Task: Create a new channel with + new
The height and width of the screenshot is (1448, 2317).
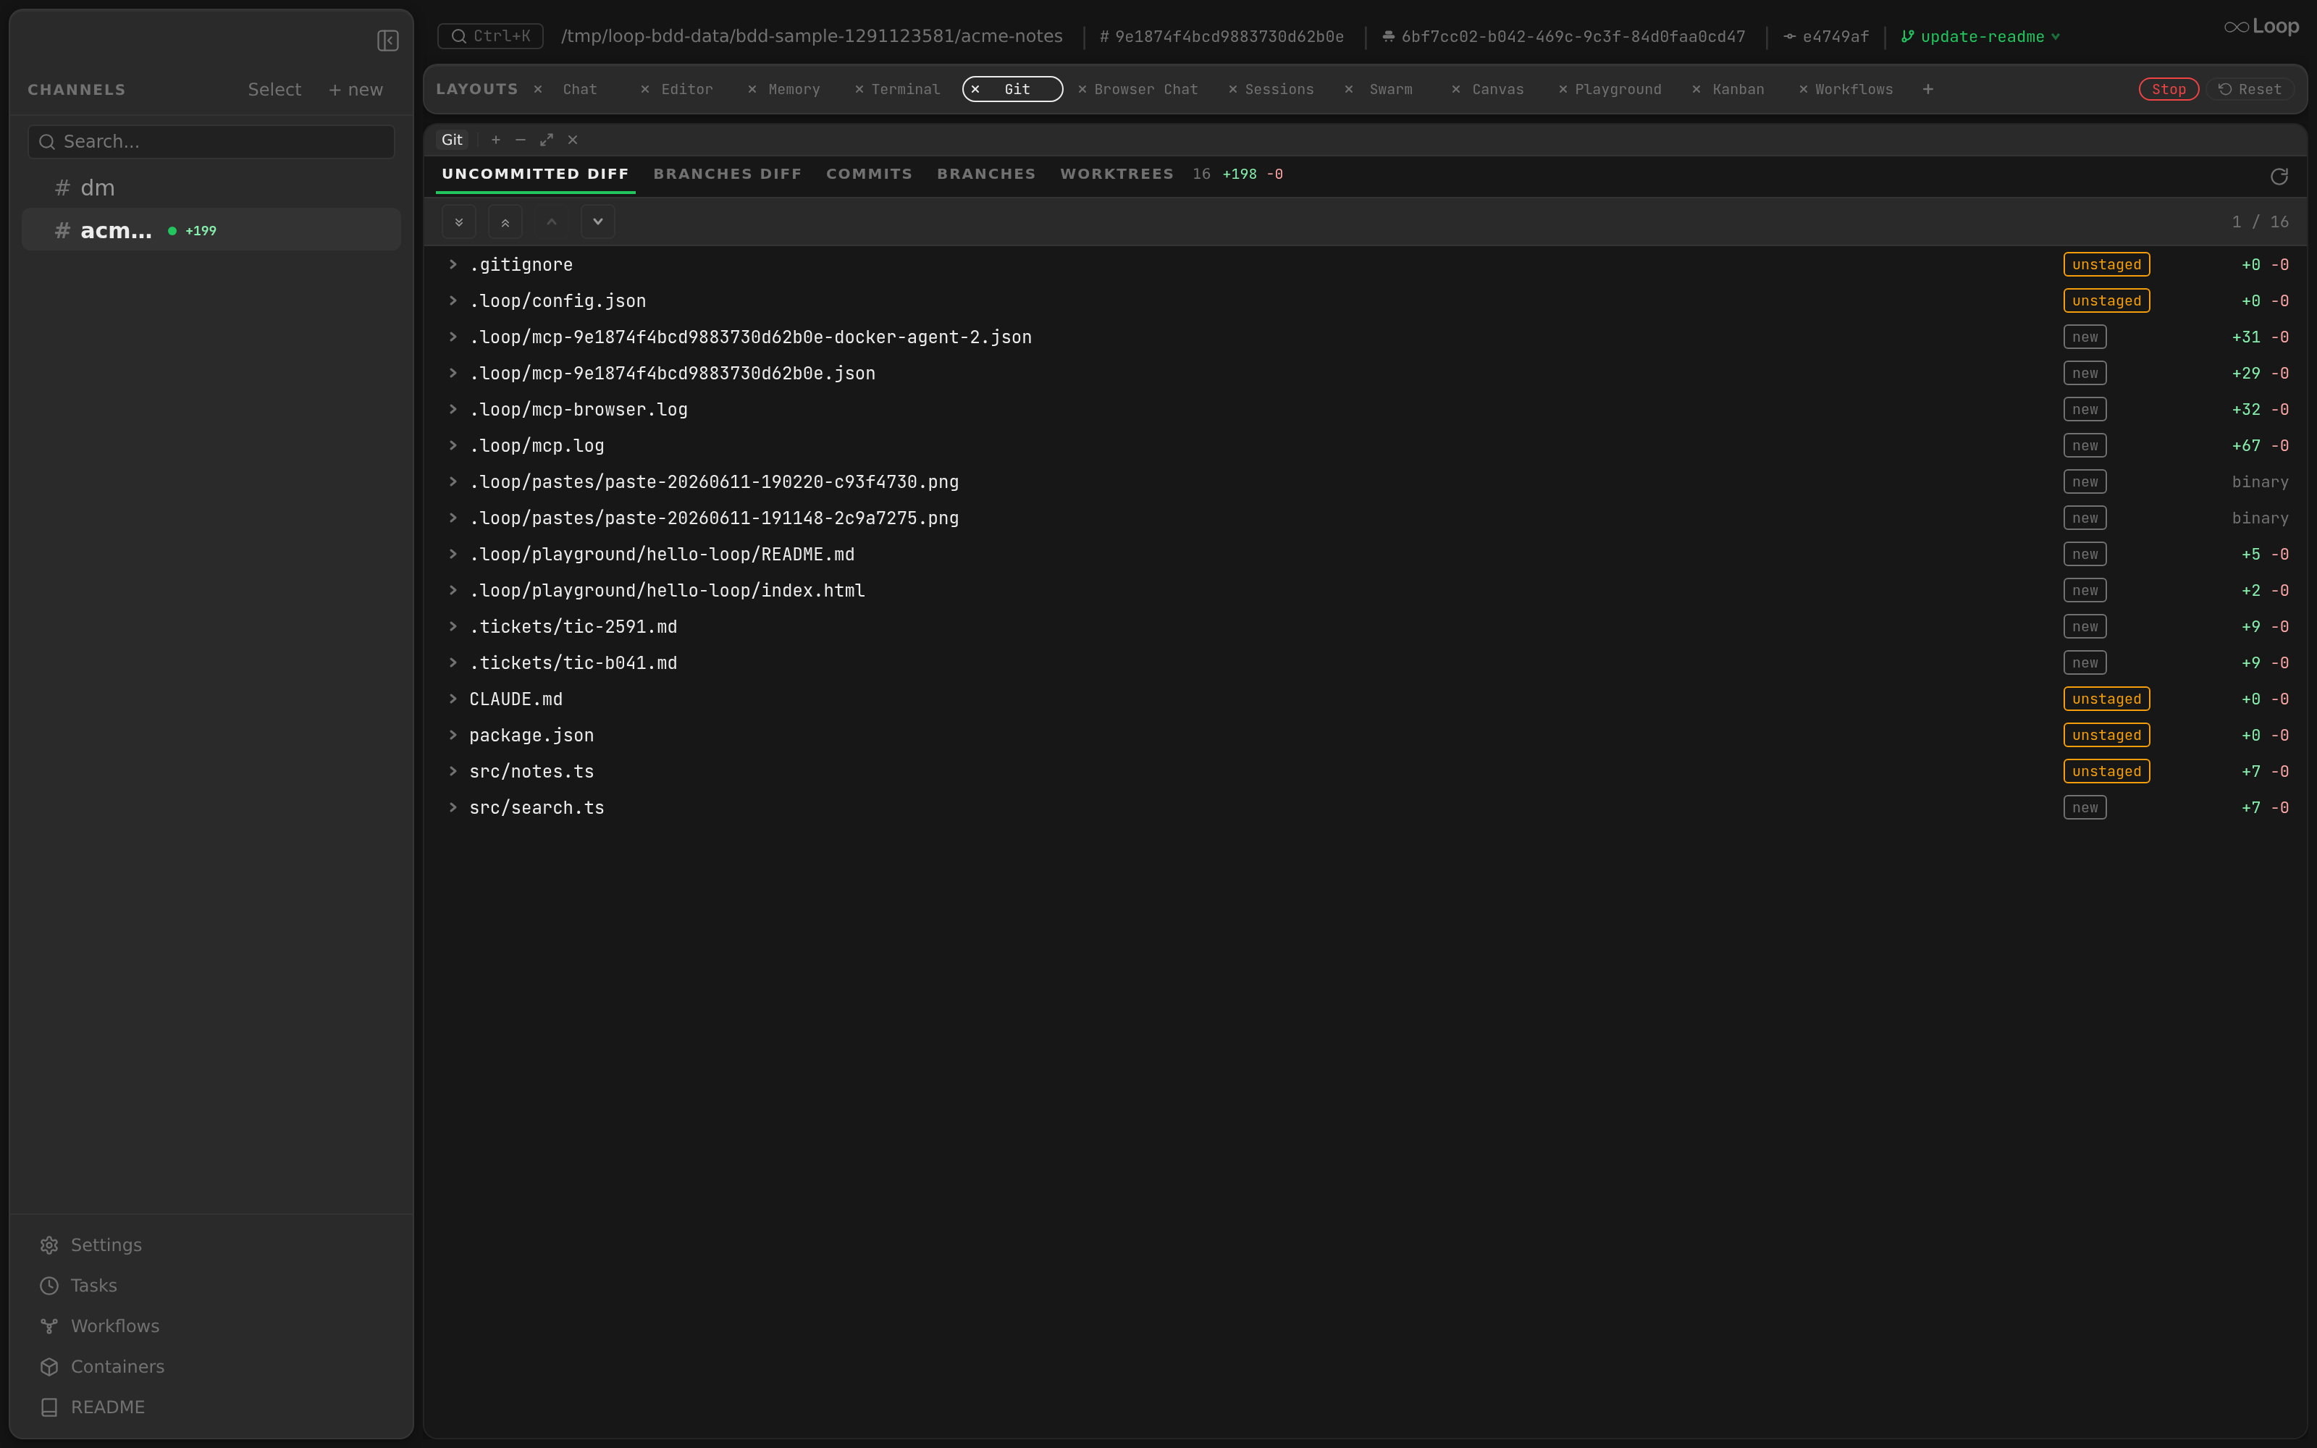Action: click(356, 89)
